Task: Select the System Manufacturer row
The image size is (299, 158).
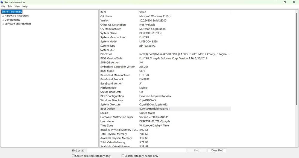Action: pyautogui.click(x=165, y=37)
